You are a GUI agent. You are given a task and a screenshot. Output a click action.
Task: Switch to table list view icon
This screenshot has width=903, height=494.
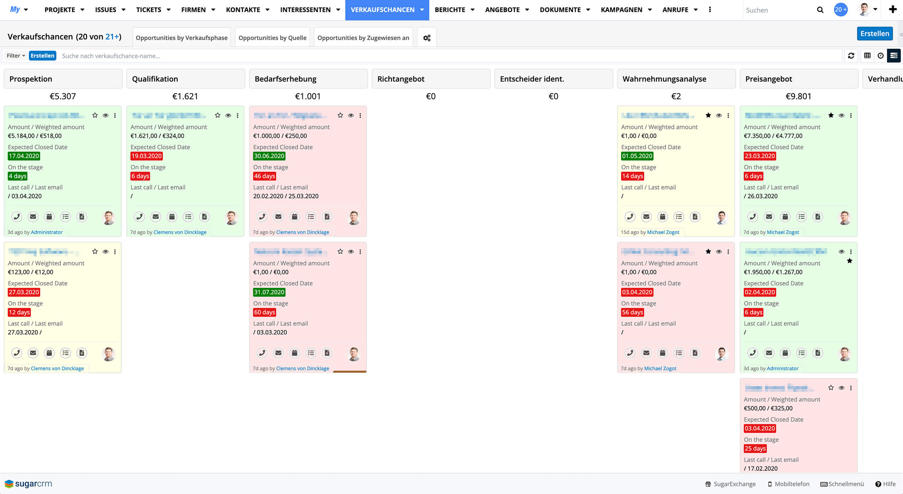tap(867, 56)
